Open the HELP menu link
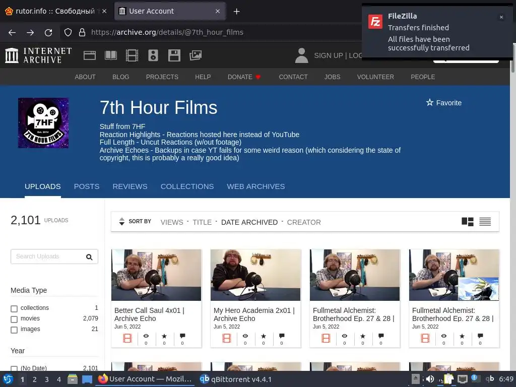 point(203,77)
